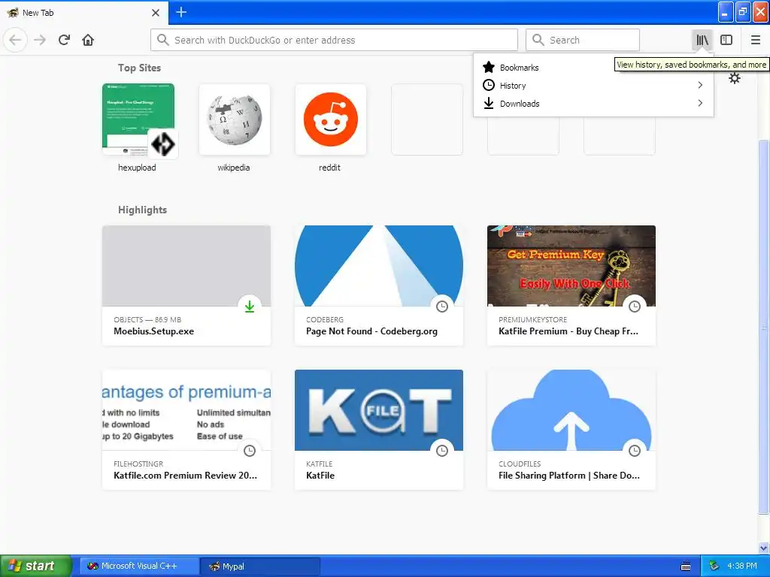The image size is (770, 577).
Task: Reload the current page
Action: (x=64, y=40)
